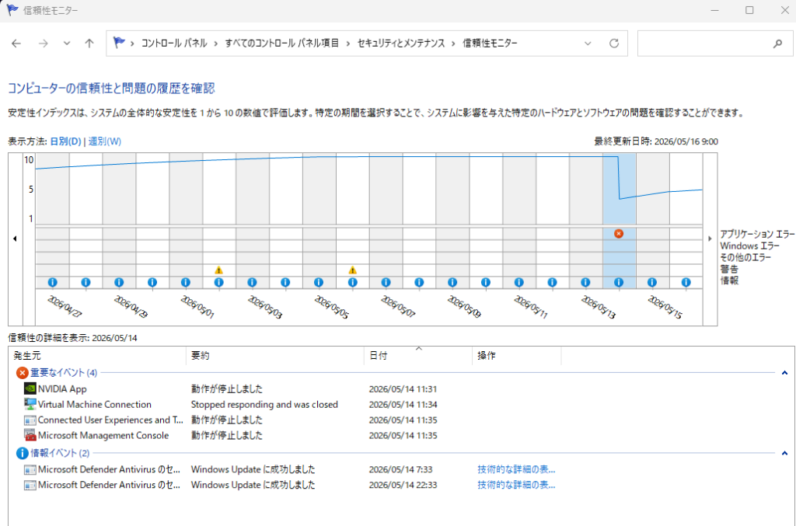The width and height of the screenshot is (796, 526).
Task: Select the info icon for 2026/04/27
Action: pos(52,283)
